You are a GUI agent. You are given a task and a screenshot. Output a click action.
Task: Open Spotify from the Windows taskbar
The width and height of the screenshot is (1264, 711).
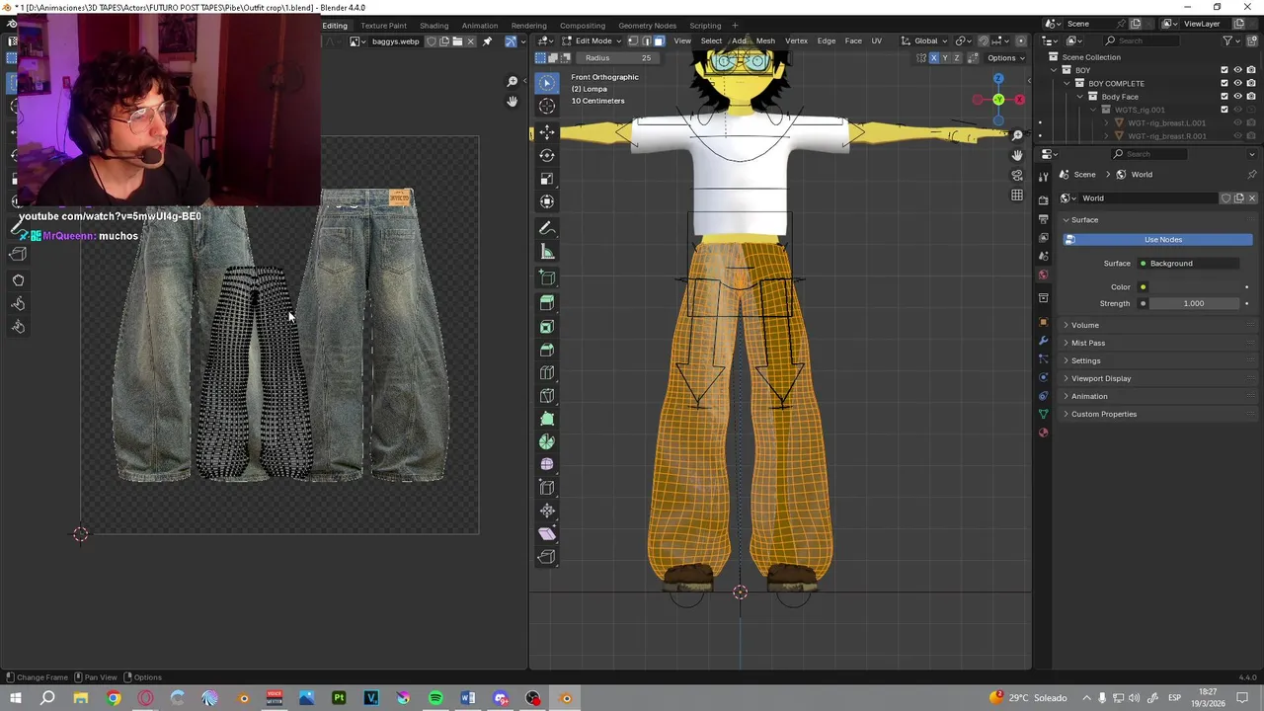pos(435,699)
